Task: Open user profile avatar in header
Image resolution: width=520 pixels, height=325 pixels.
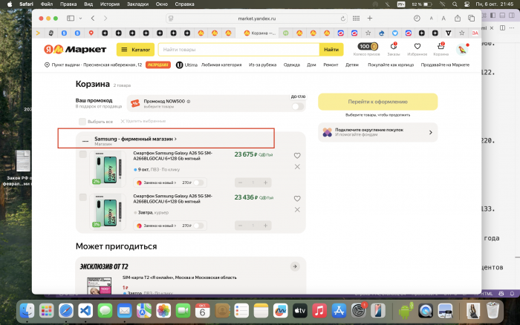Action: click(462, 49)
